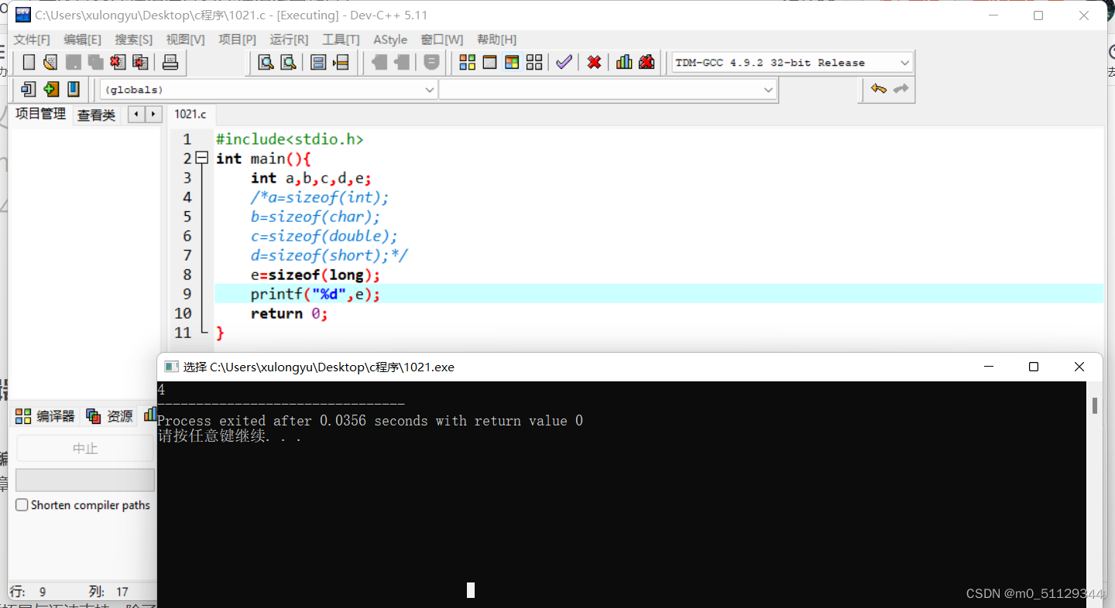Click the Run icon (blank window)
Screen dimensions: 1115x608
[x=489, y=63]
